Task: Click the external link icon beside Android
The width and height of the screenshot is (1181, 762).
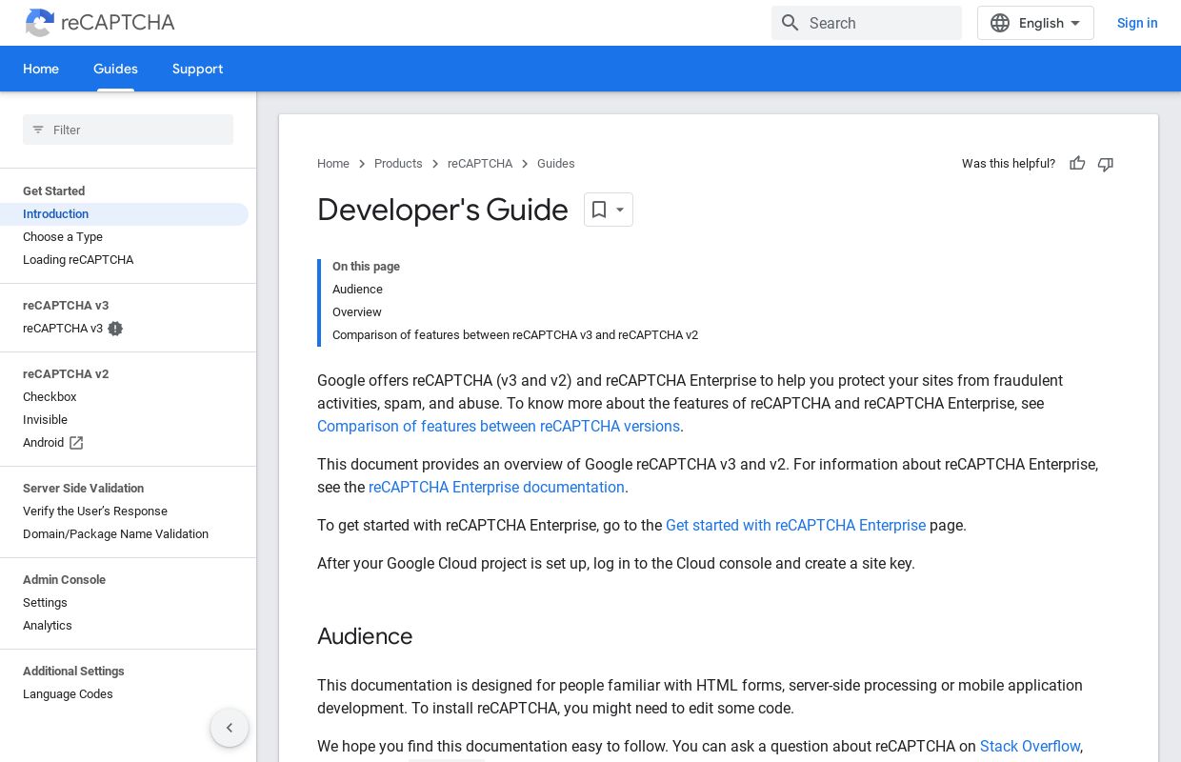Action: click(76, 443)
